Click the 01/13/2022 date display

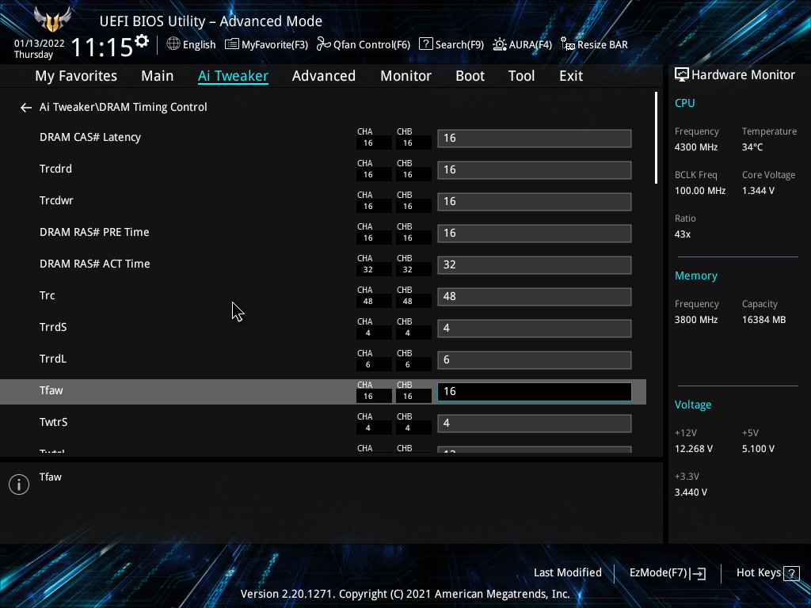pos(40,44)
